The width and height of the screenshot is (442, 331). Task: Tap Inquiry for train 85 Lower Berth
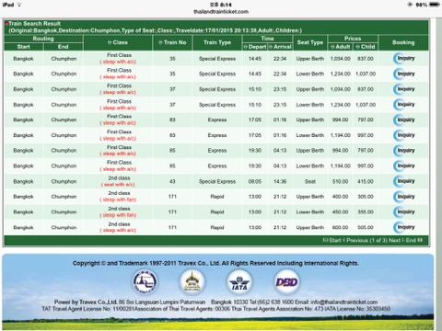(404, 165)
